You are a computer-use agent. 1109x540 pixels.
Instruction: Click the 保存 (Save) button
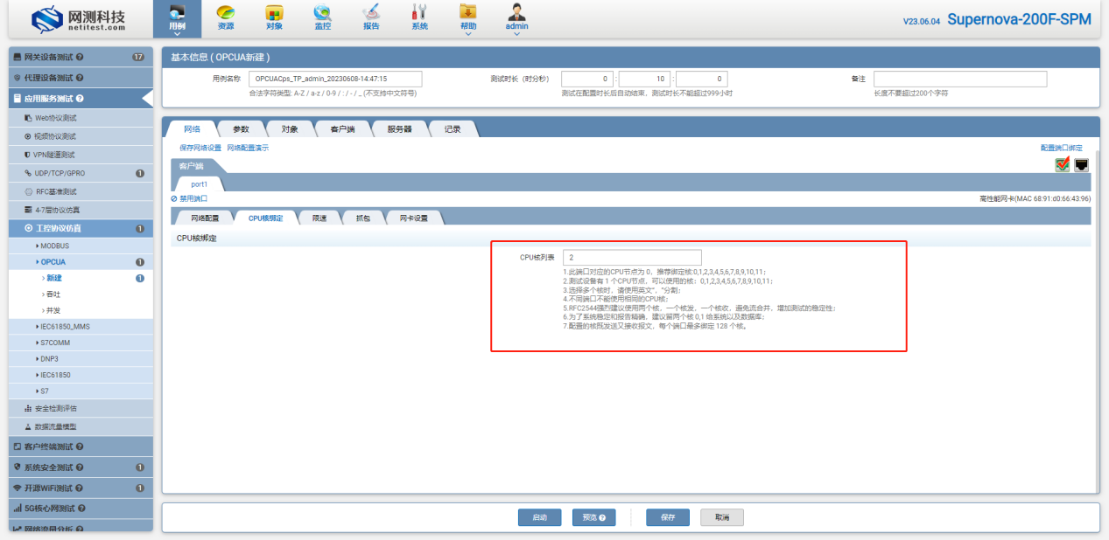pos(668,517)
